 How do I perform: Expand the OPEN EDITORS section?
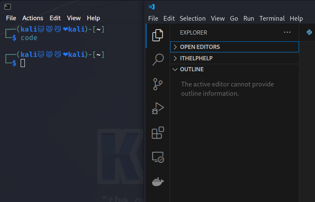coord(235,47)
